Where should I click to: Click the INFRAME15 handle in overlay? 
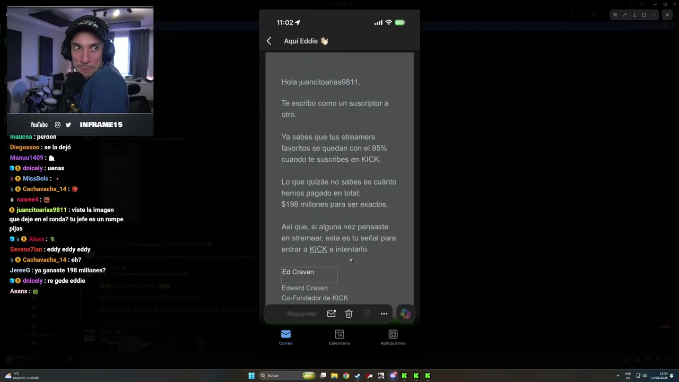(x=101, y=125)
